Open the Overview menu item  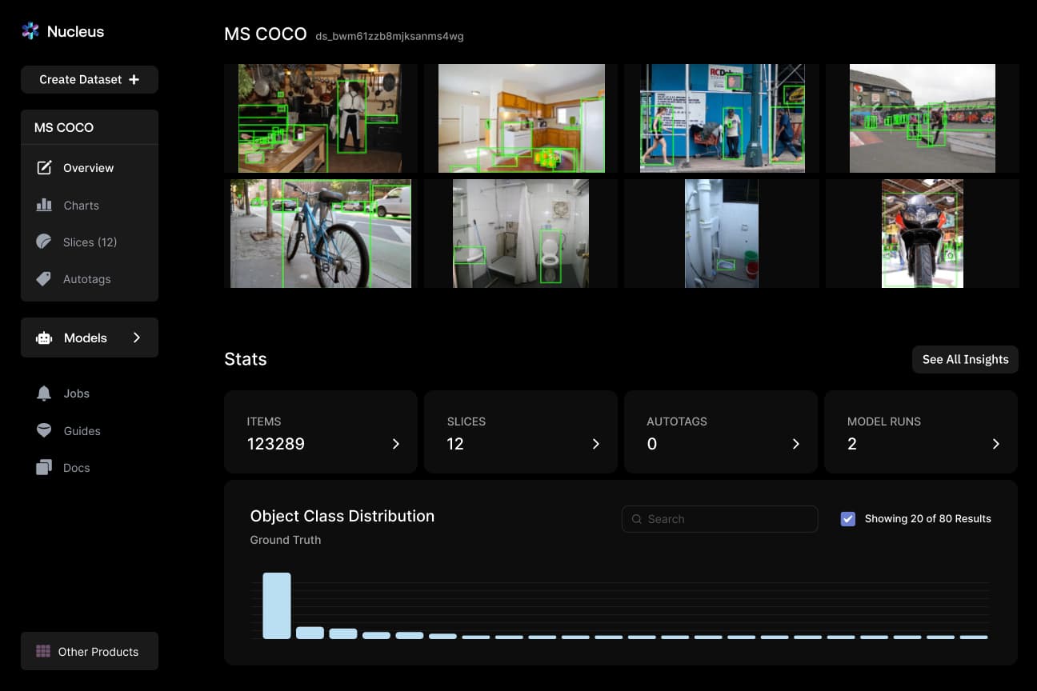point(90,168)
